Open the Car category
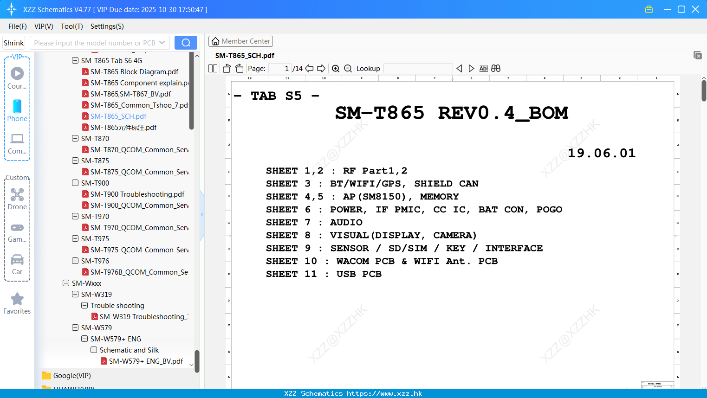 pos(17,264)
